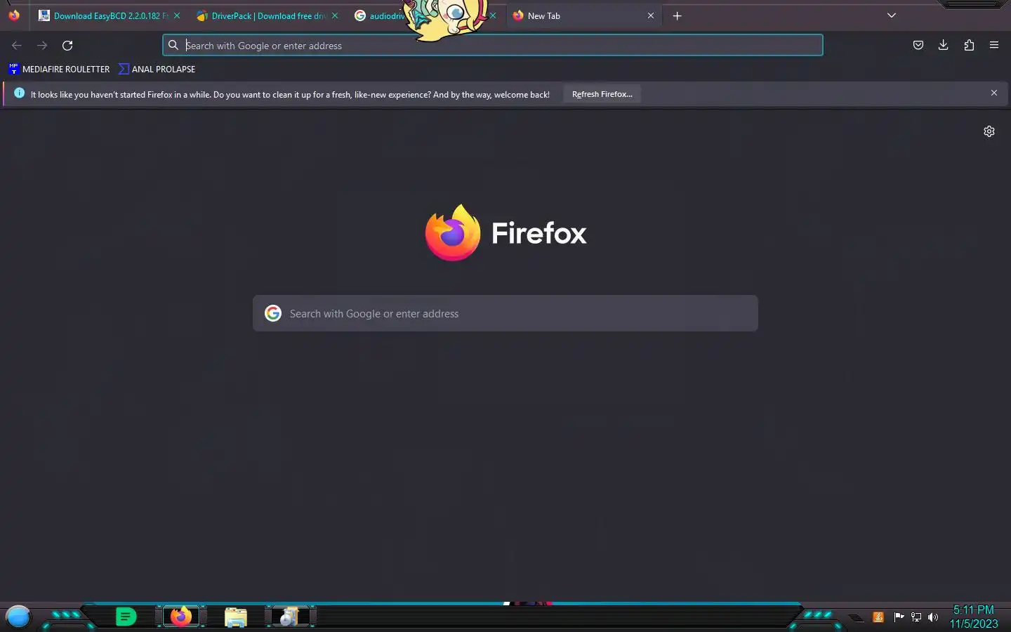Open the Windows Start orb
This screenshot has width=1011, height=632.
pyautogui.click(x=18, y=617)
